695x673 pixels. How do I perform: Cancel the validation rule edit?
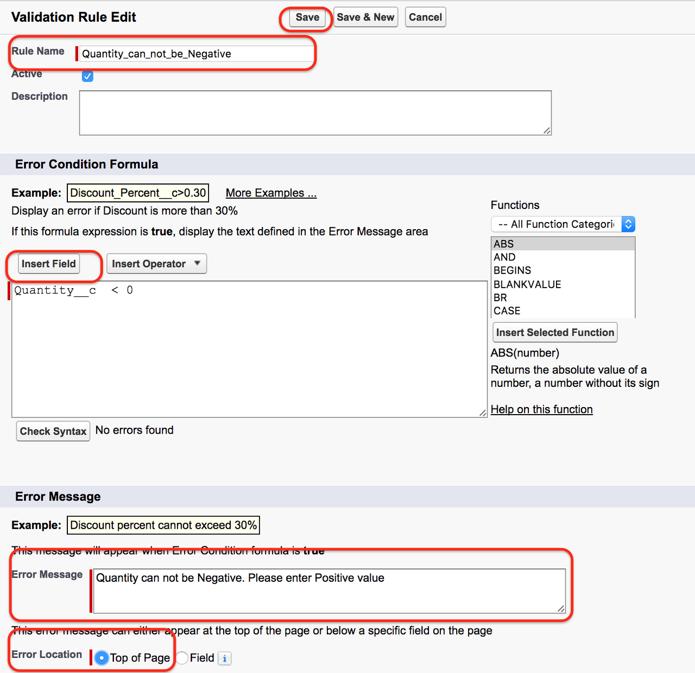pos(425,17)
